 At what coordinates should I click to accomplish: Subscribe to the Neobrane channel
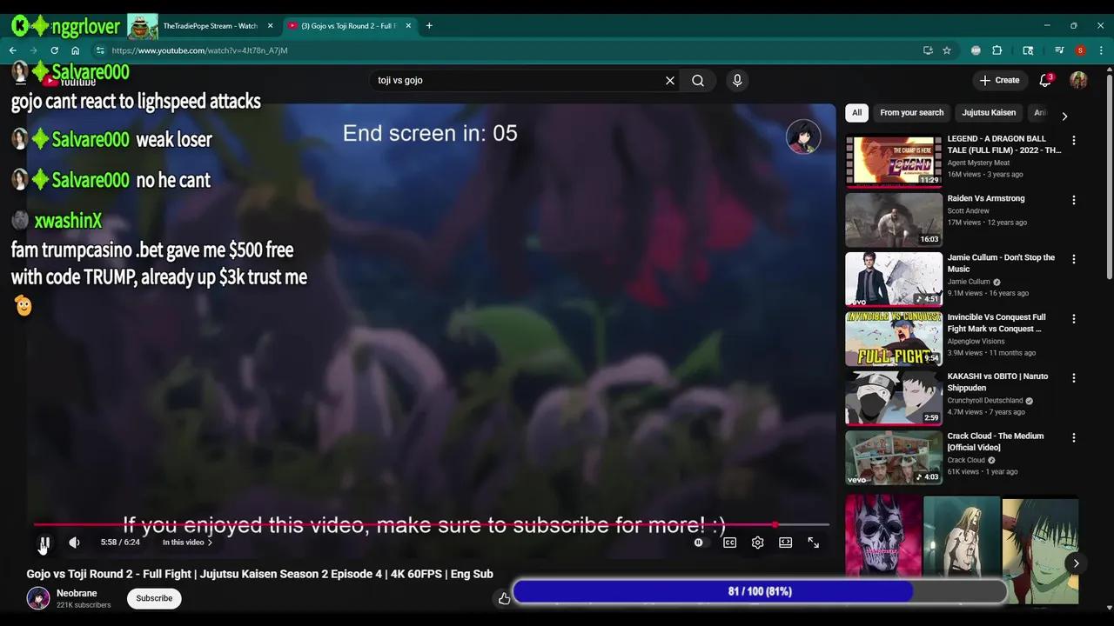click(x=154, y=598)
